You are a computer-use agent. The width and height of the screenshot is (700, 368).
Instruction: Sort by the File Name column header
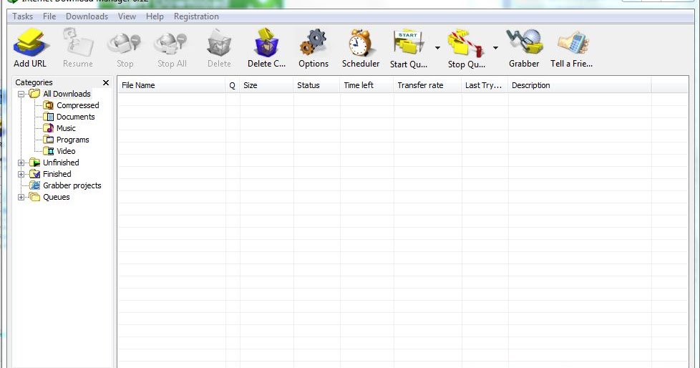click(172, 85)
